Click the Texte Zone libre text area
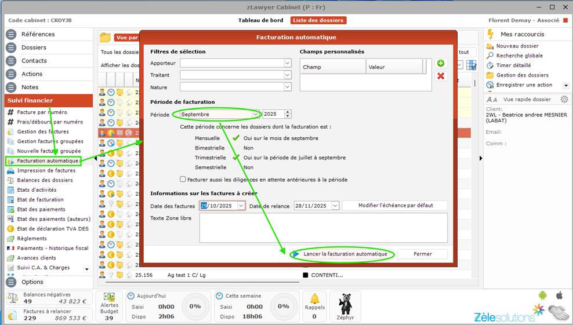573x325 pixels. pos(323,228)
